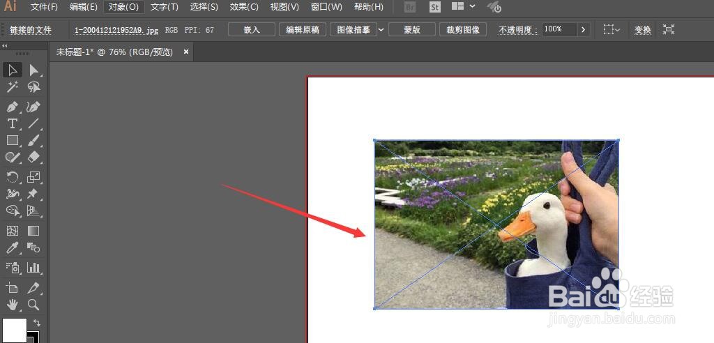Click the white Fill color swatch

(x=14, y=330)
